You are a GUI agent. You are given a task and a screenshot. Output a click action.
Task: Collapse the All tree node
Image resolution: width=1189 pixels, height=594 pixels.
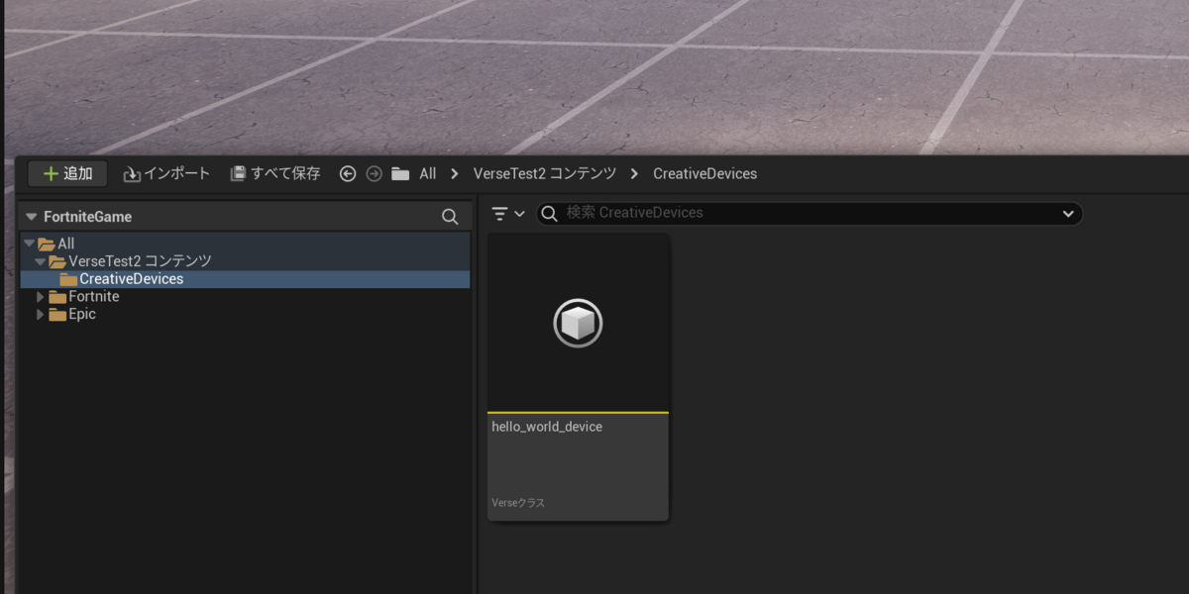(29, 243)
